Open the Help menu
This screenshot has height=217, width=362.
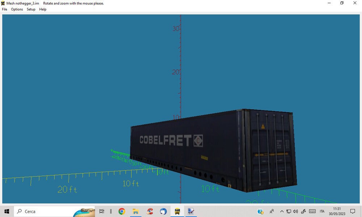43,9
